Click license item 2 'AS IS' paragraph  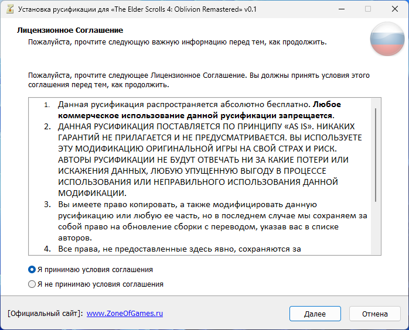203,160
